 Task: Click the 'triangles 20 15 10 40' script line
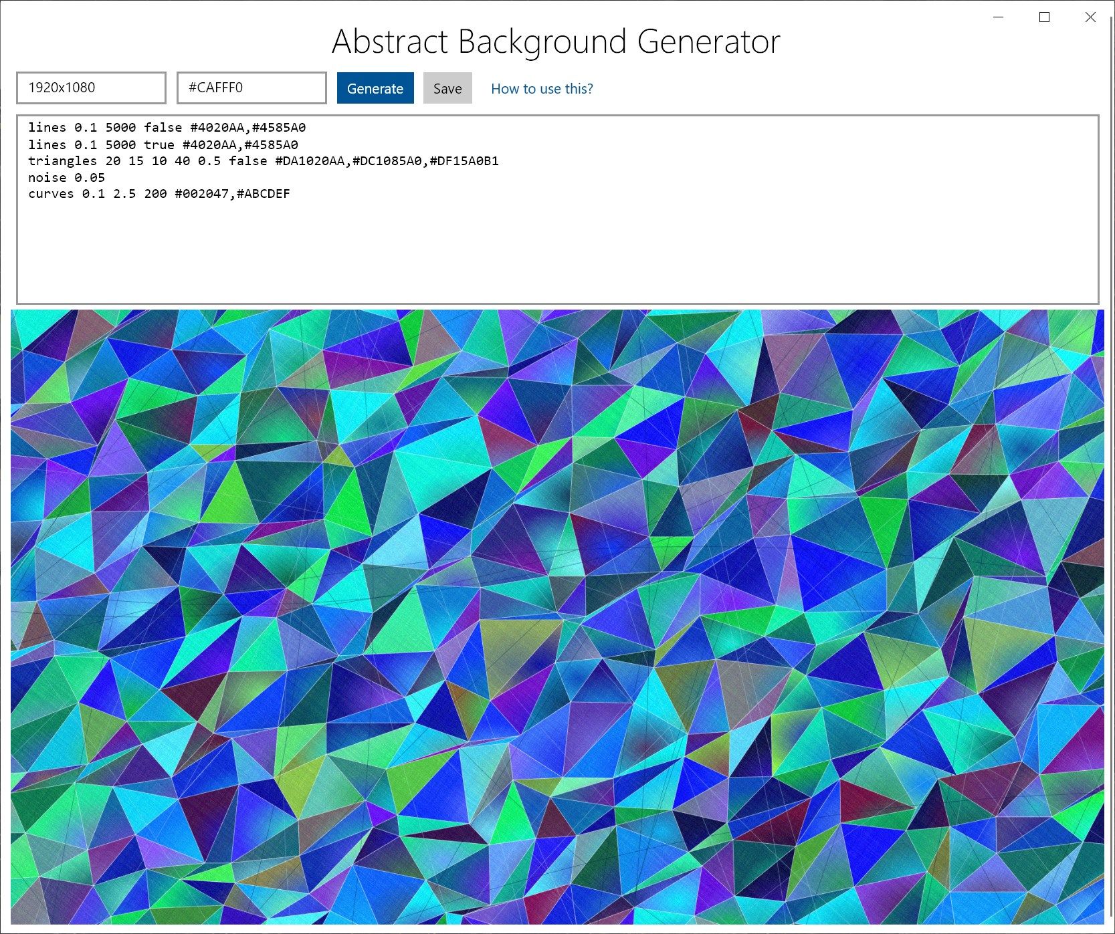pos(264,160)
